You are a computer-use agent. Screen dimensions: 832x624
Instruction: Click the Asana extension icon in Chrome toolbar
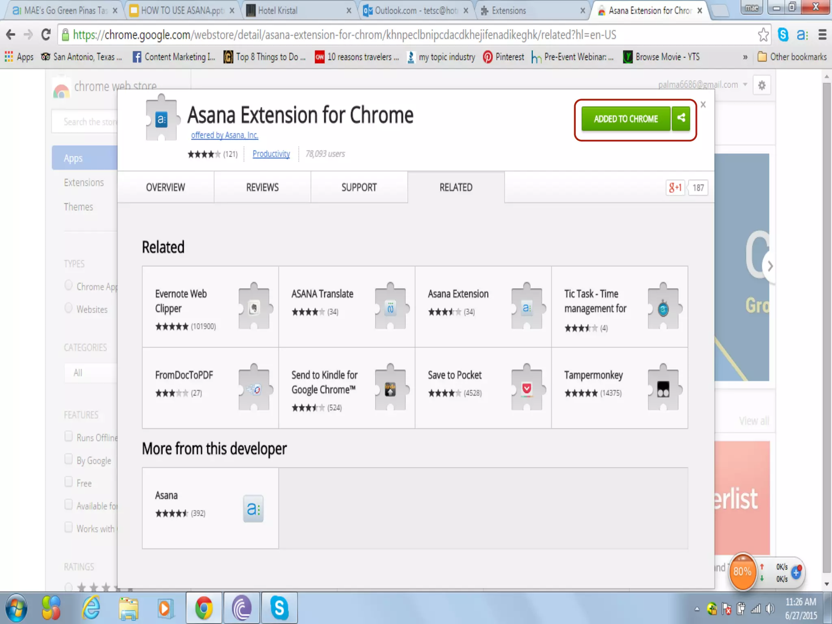tap(802, 35)
